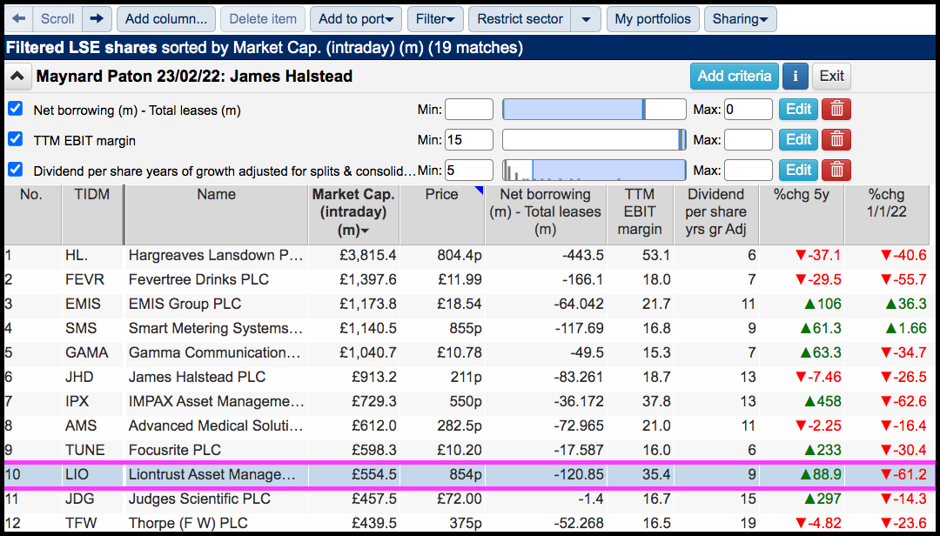Click the TTM EBIT margin Min field showing 15
The width and height of the screenshot is (940, 536).
(469, 140)
